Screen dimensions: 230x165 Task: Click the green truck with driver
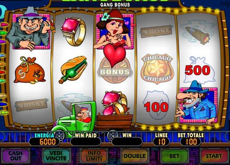click(x=74, y=116)
